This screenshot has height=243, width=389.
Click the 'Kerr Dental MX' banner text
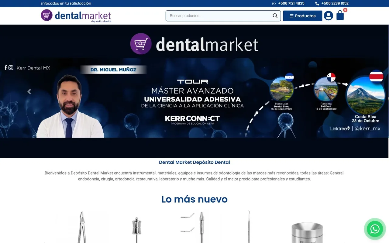33,68
